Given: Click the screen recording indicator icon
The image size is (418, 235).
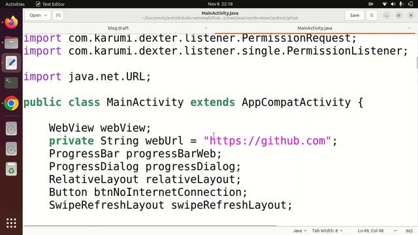Looking at the screenshot, I should click(371, 4).
